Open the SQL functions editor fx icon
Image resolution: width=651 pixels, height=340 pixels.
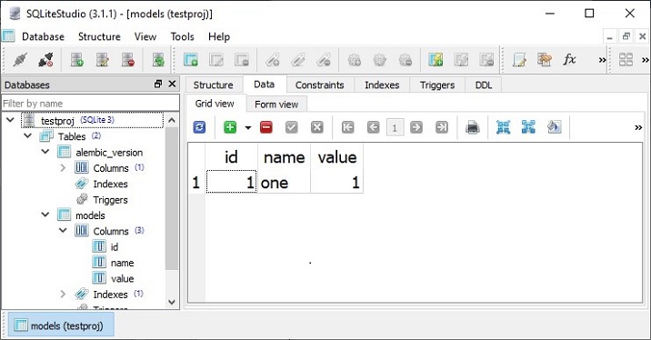(x=569, y=60)
